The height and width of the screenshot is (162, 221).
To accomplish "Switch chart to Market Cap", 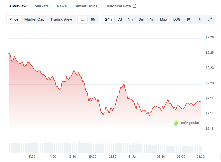I will tap(34, 19).
